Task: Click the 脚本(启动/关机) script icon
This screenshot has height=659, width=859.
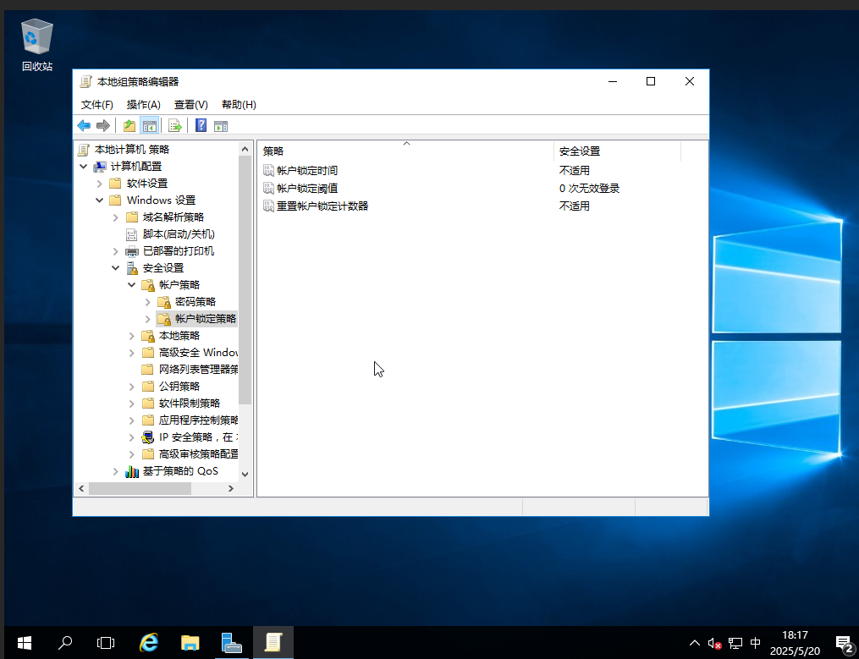Action: point(131,234)
